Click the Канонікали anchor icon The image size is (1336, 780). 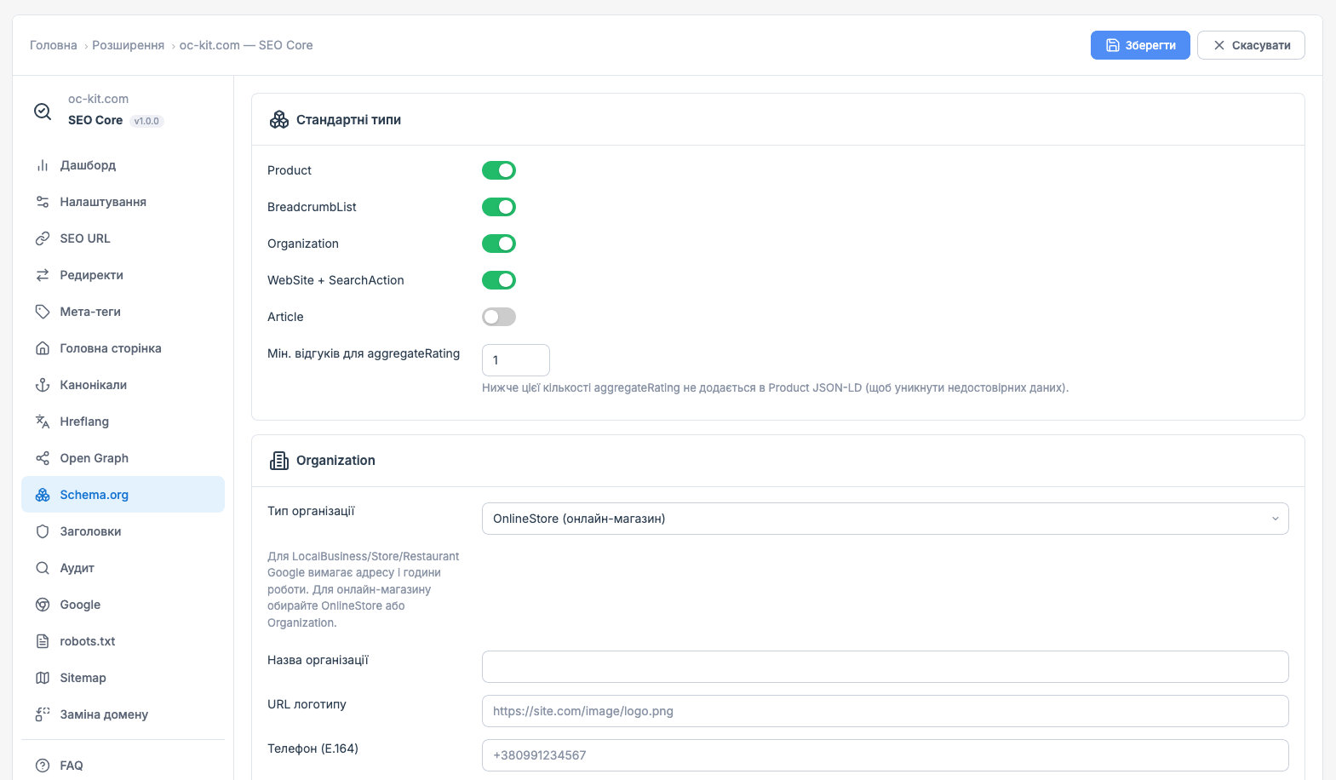click(43, 385)
